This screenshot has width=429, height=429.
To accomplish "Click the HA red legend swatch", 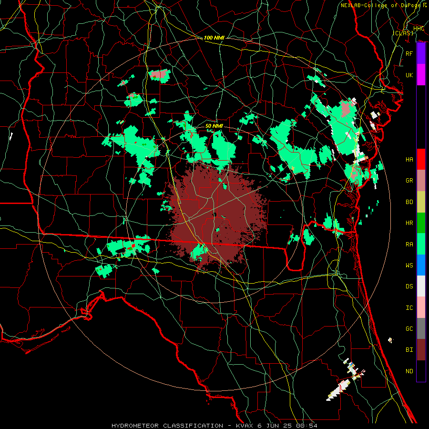I will (421, 159).
